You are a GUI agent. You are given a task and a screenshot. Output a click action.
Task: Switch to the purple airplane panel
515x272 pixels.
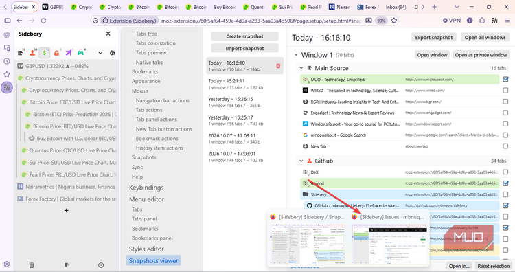coord(68,53)
